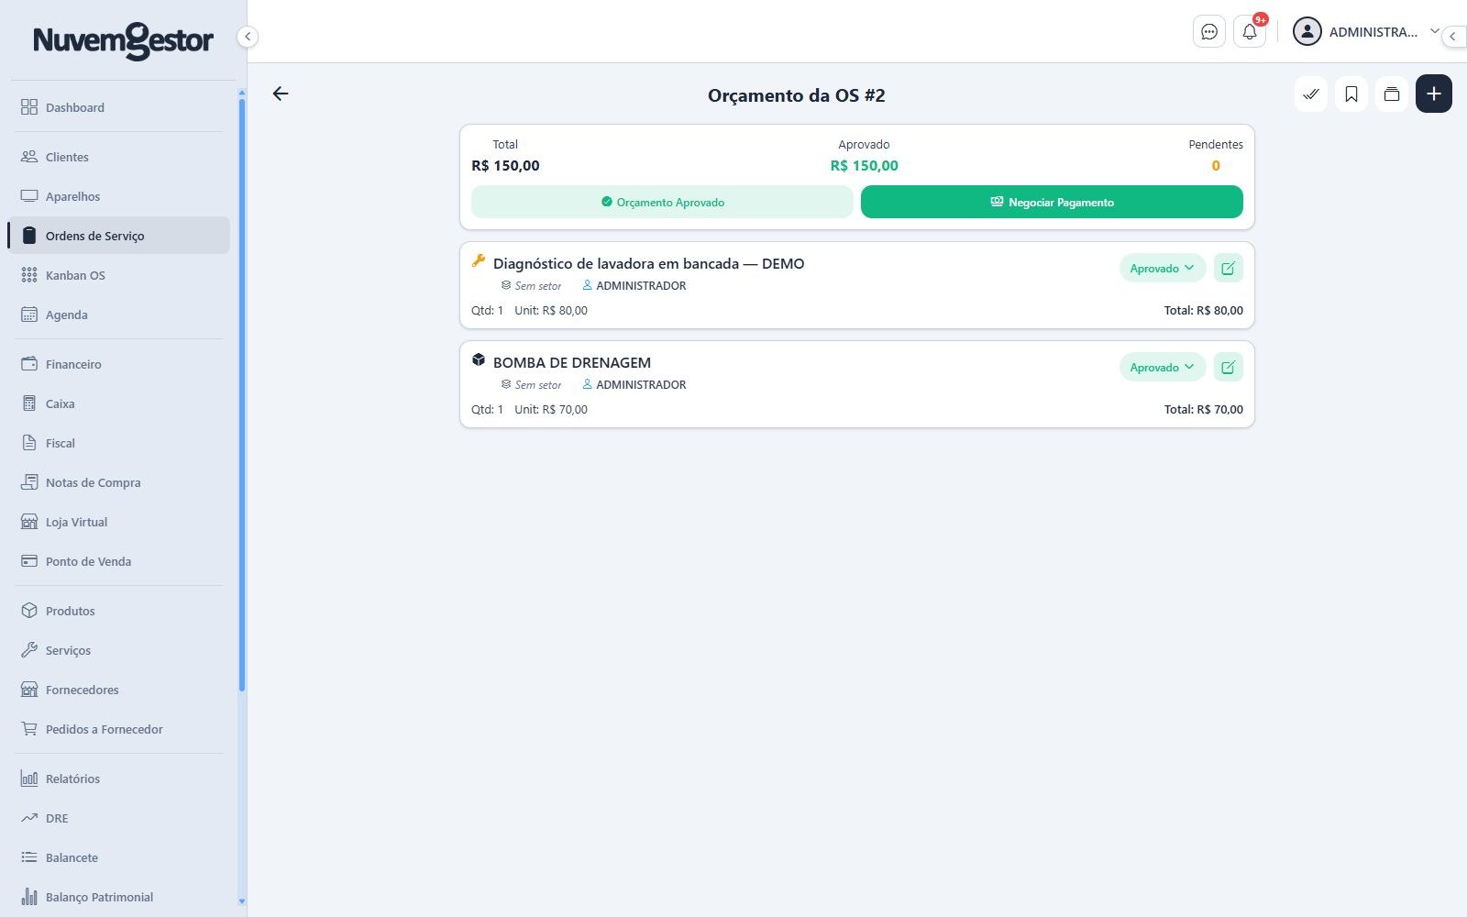1467x917 pixels.
Task: Click the bookmark icon in top toolbar
Action: [x=1351, y=94]
